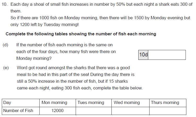Click the Monday morning? question line
The width and height of the screenshot is (196, 117).
[x=34, y=58]
